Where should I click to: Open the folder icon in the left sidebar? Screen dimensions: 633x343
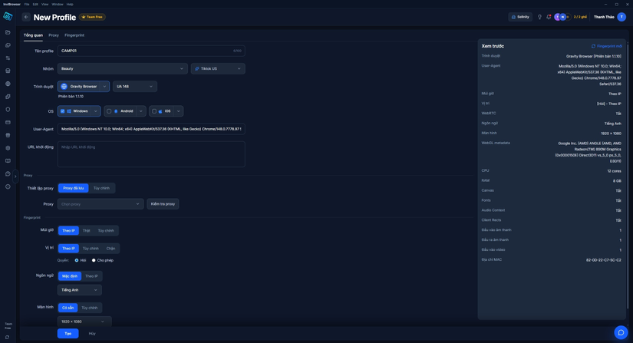8,32
